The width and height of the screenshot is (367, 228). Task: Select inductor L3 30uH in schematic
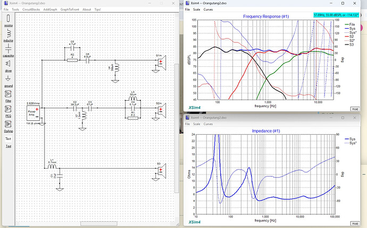[x=133, y=98]
